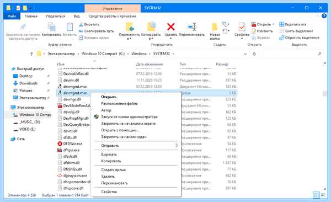Click the Paste (Вставить) ribbon icon
This screenshot has height=202, width=331.
point(70,27)
